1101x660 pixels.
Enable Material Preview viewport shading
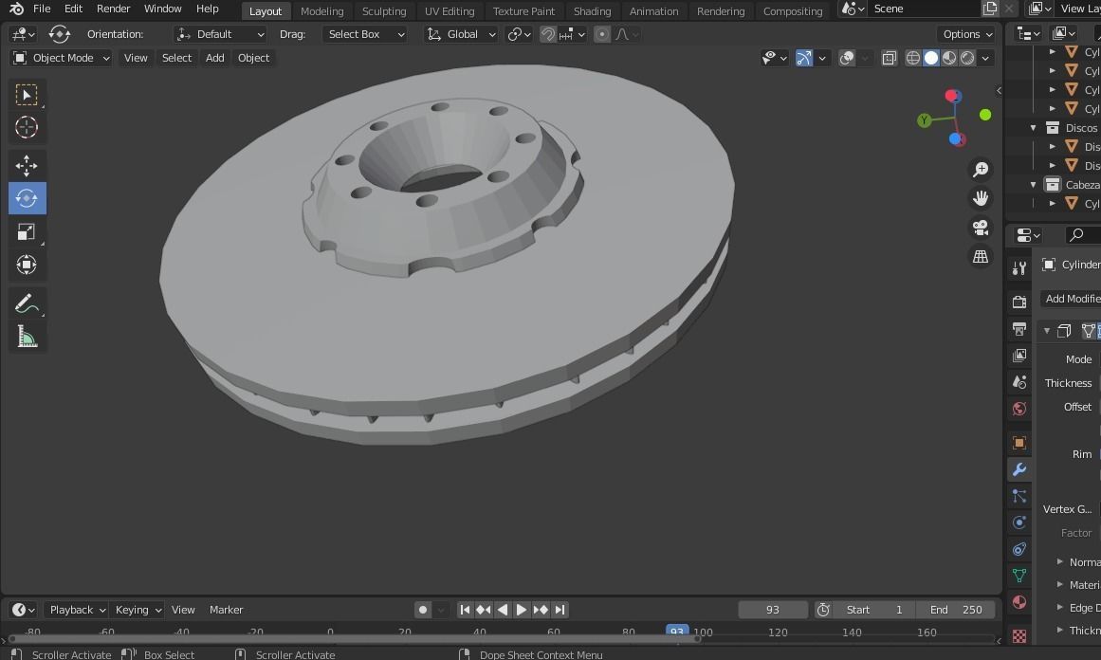(x=949, y=58)
